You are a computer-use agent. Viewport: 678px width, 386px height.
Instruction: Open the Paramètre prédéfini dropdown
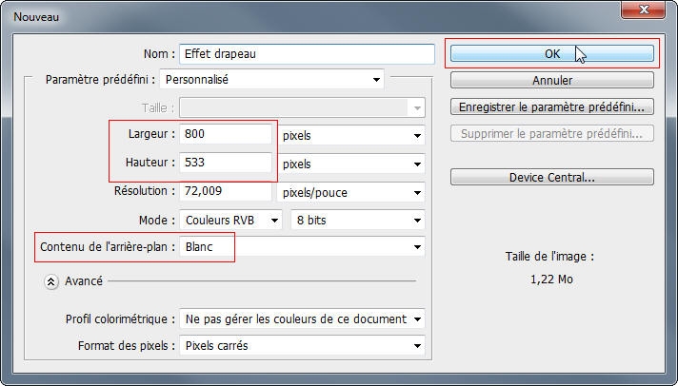point(272,80)
